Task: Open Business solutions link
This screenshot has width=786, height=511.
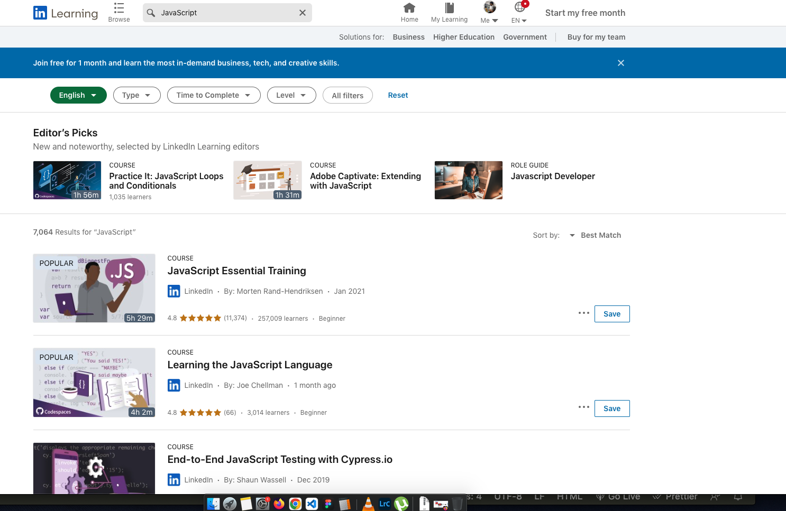Action: click(408, 37)
